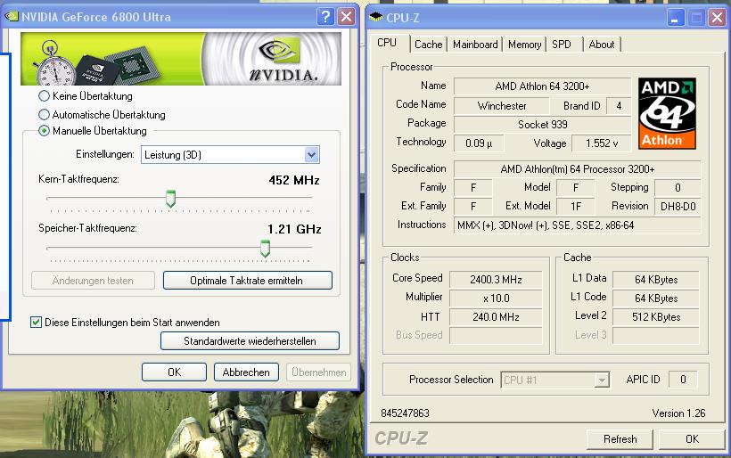This screenshot has height=458, width=731.
Task: Click the Core Speed value 2400.3 MHz
Action: tap(496, 280)
